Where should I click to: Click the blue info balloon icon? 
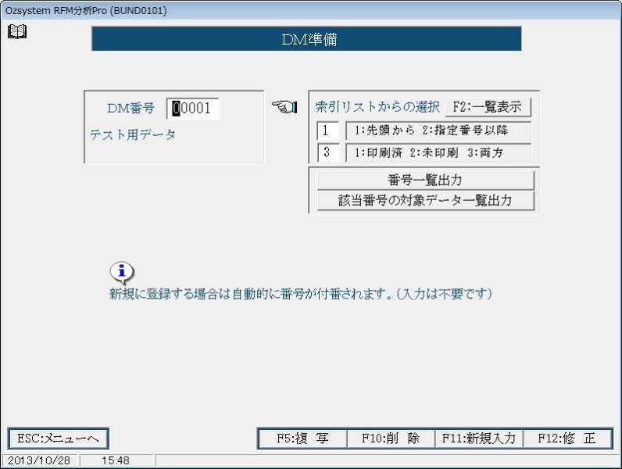tap(122, 273)
